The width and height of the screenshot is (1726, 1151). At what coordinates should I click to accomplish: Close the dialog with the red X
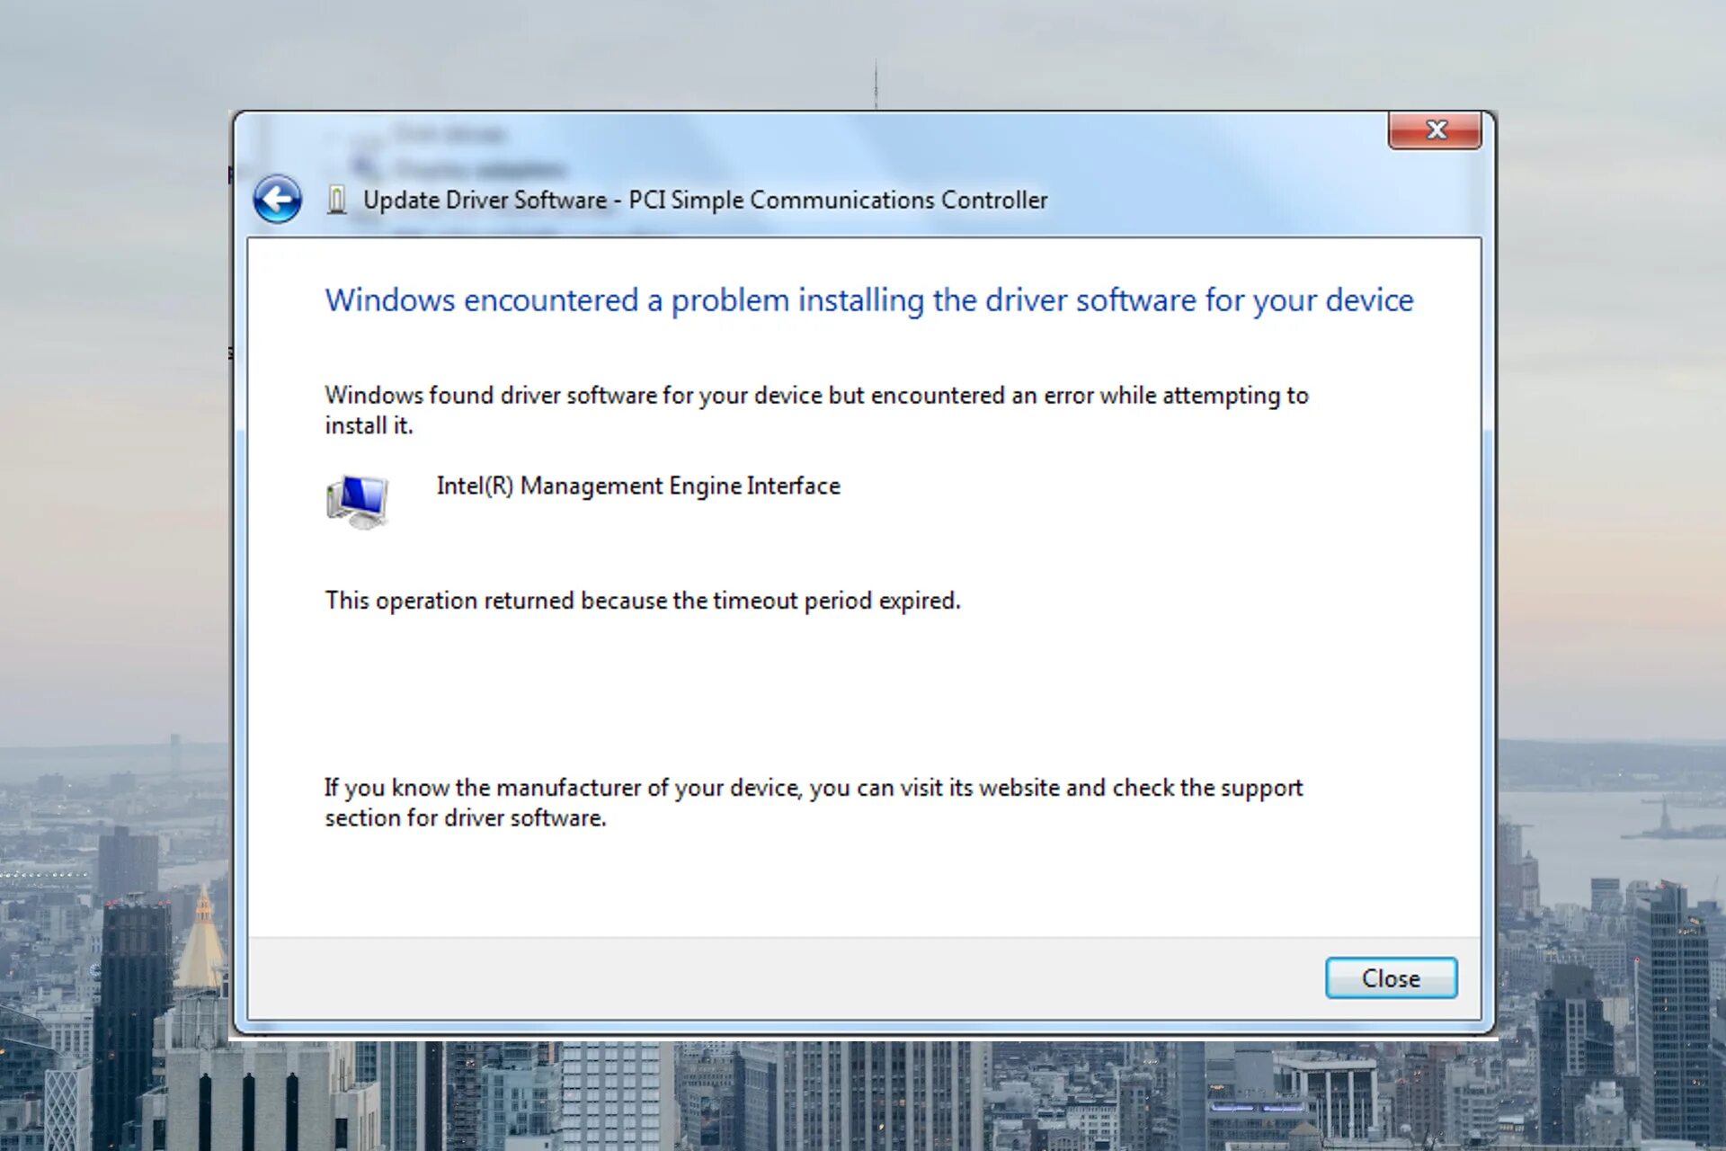1435,130
